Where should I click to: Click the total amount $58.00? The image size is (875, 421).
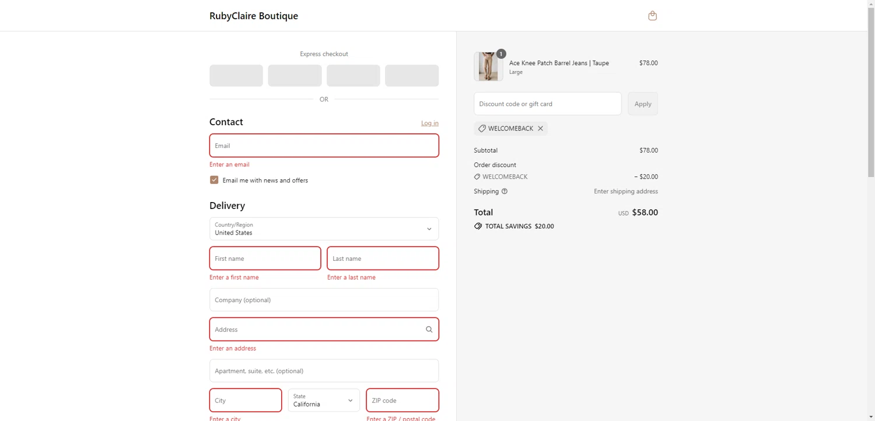click(645, 213)
